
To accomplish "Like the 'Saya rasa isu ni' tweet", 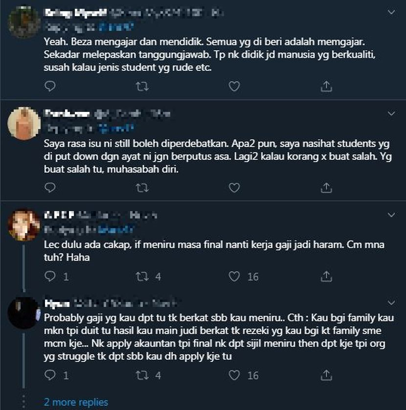I will (x=234, y=188).
